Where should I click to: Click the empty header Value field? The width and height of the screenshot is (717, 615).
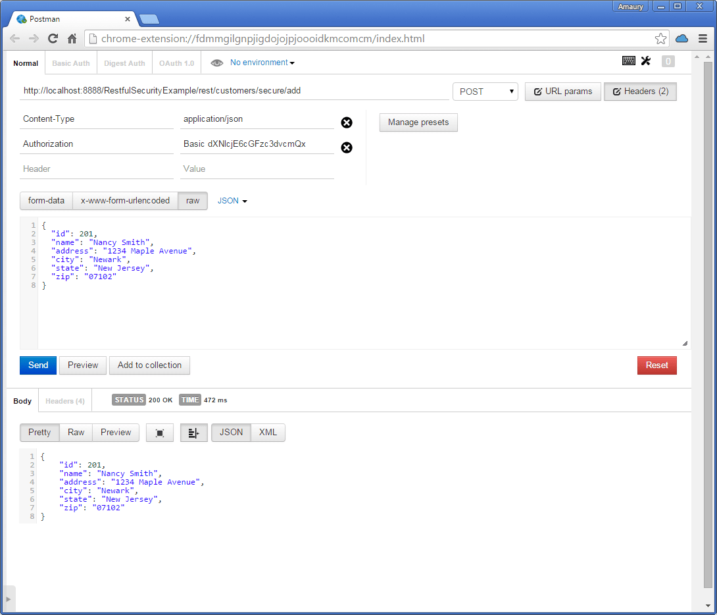(257, 169)
